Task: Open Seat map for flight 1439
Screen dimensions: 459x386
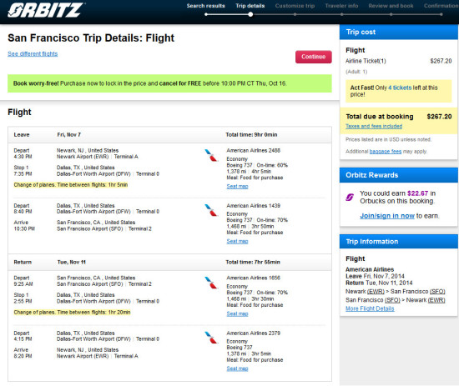Action: pyautogui.click(x=237, y=241)
